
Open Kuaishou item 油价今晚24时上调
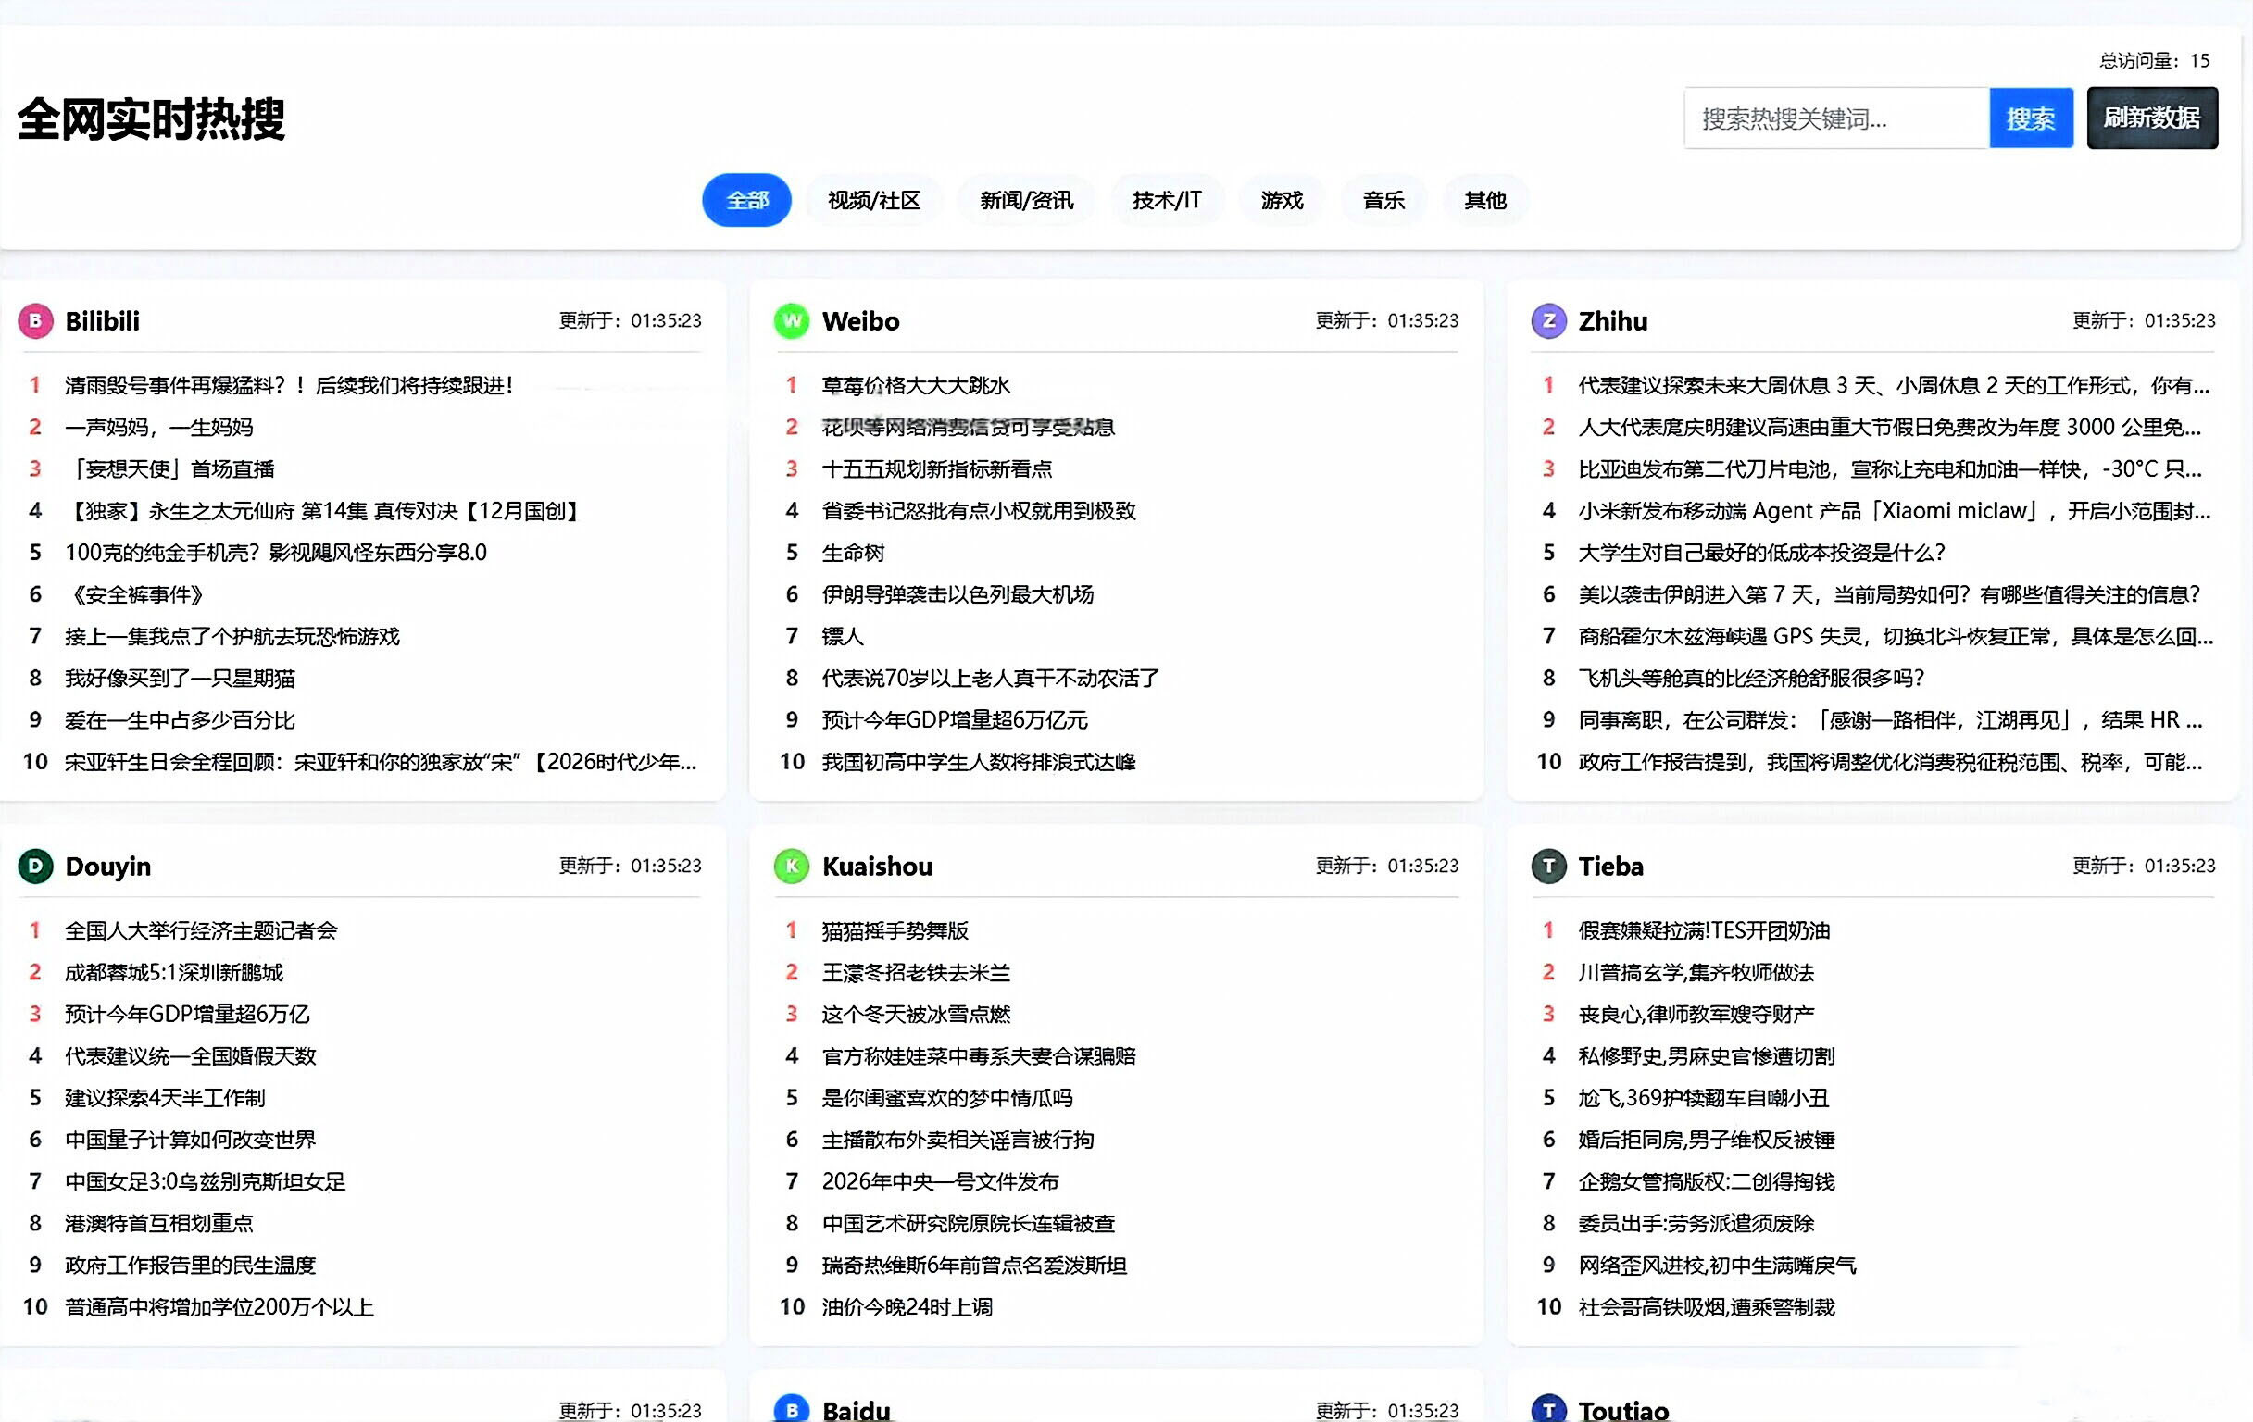(x=907, y=1306)
